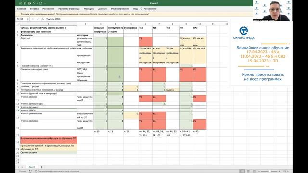Switch to Page Layout view in status bar
Image resolution: width=308 pixels, height=173 pixels.
(x=248, y=171)
